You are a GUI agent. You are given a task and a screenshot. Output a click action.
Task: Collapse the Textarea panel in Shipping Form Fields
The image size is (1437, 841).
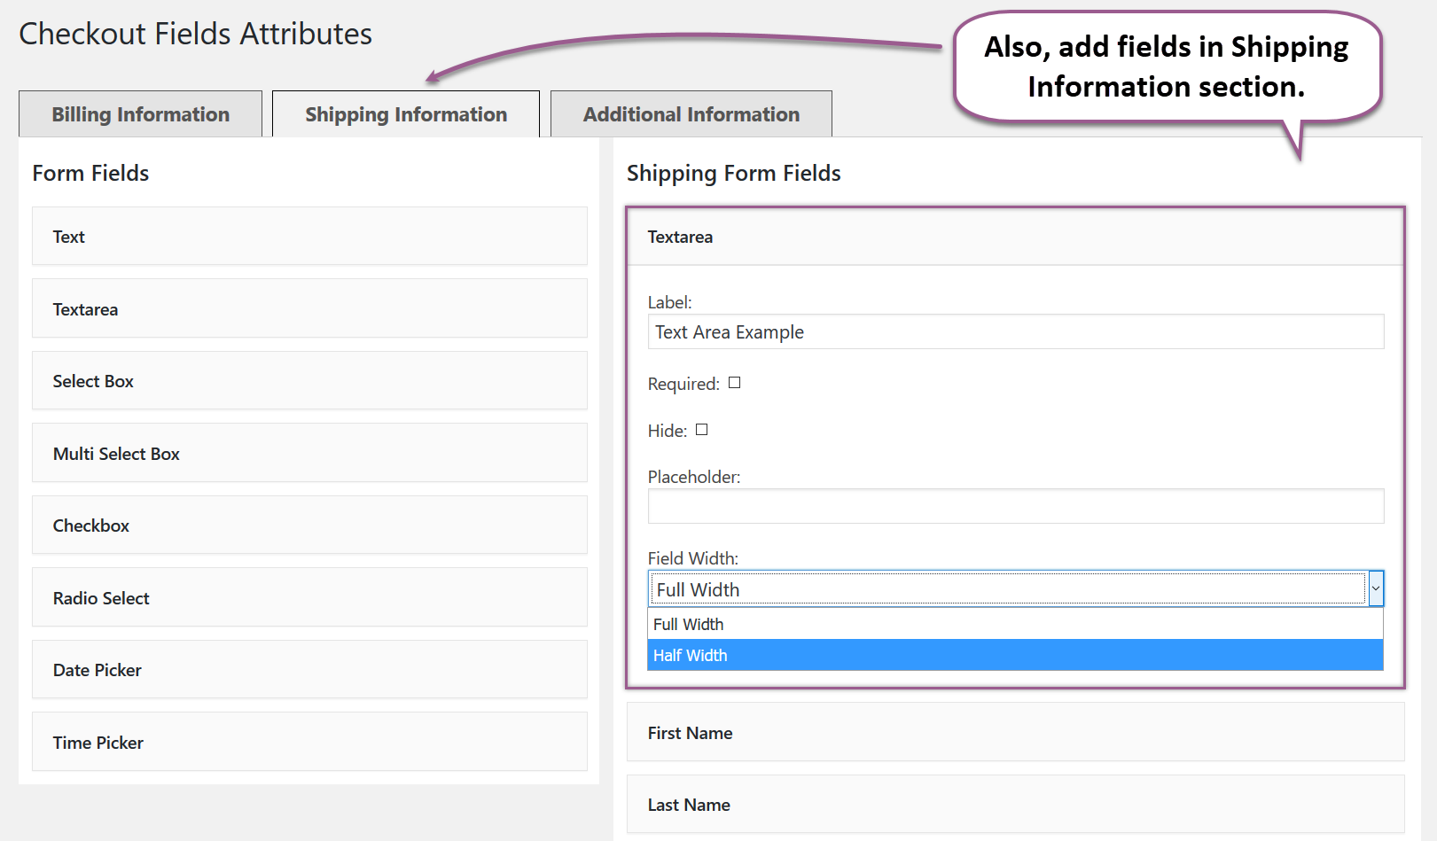coord(1015,237)
